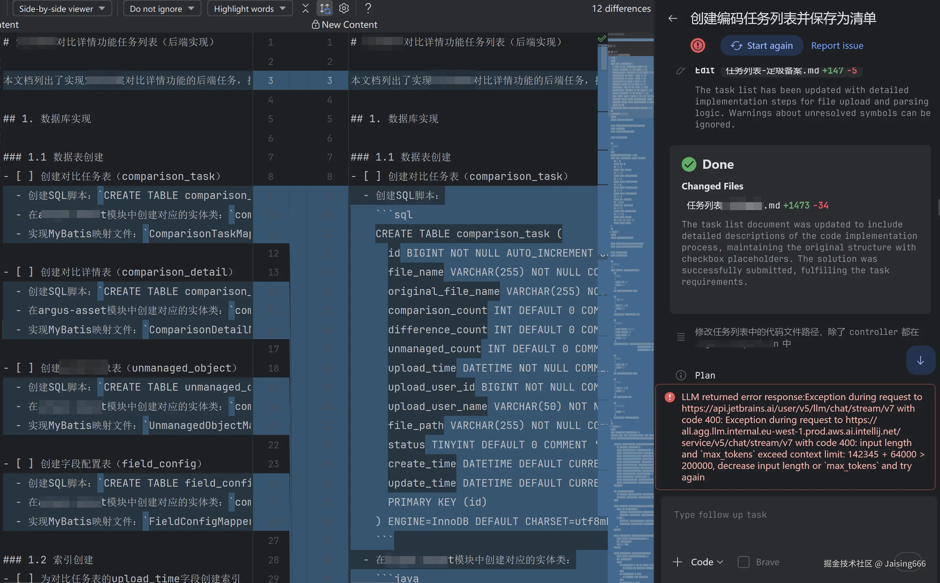This screenshot has width=940, height=583.
Task: Click the Report issue link
Action: point(837,46)
